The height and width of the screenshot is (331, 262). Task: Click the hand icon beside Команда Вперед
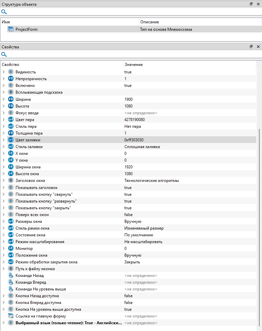[x=10, y=282]
